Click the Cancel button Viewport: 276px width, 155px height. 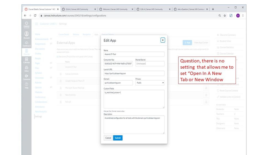108,138
